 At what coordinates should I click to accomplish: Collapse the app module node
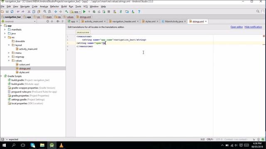click(x=2, y=26)
